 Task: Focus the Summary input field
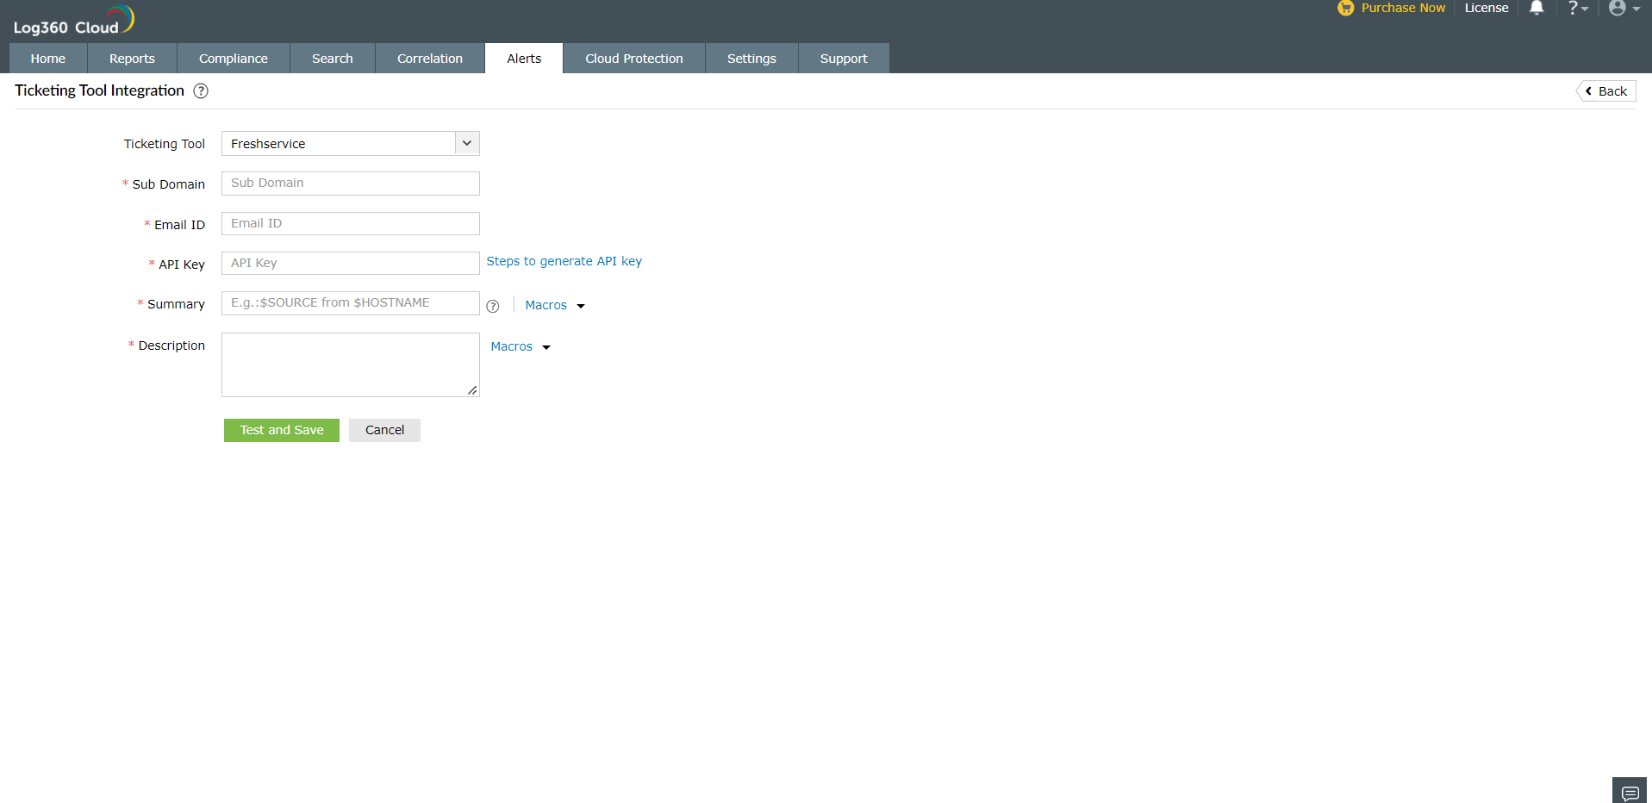coord(351,303)
